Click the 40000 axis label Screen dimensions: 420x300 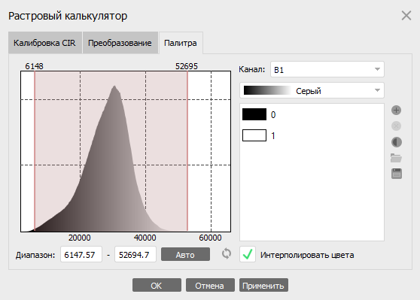pos(145,238)
